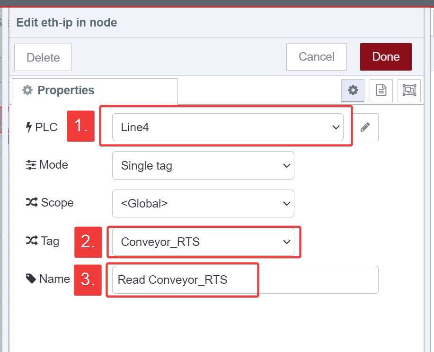Click the Edit eth-ip in node title
434x352 pixels.
point(66,22)
